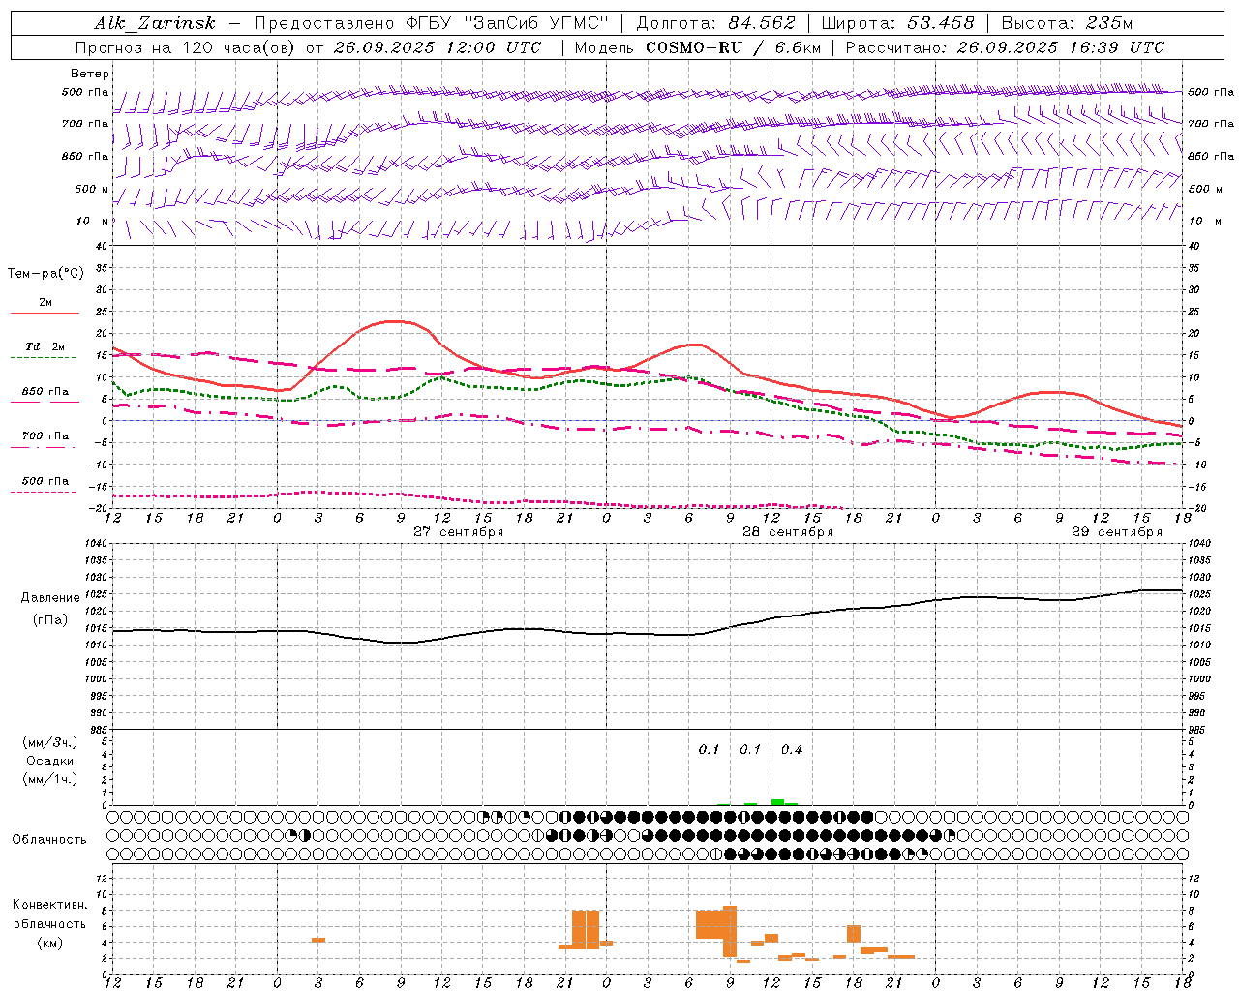
Task: Click the Тем-ра(°C) axis title
Action: [45, 274]
